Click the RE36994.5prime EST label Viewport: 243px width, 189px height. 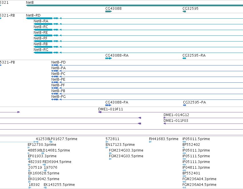(57, 162)
